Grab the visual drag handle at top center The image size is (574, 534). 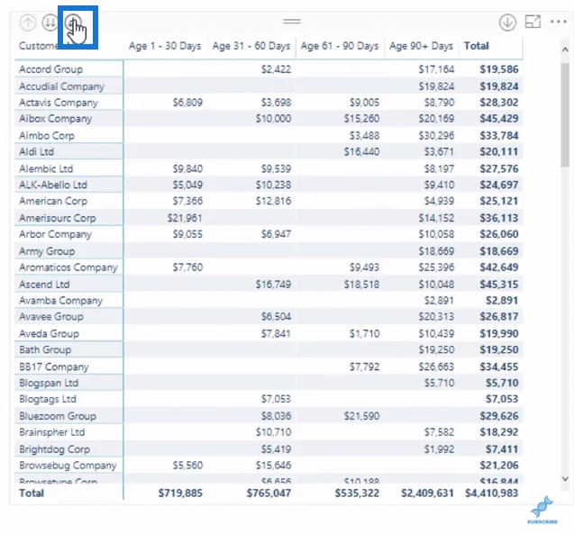pos(292,22)
